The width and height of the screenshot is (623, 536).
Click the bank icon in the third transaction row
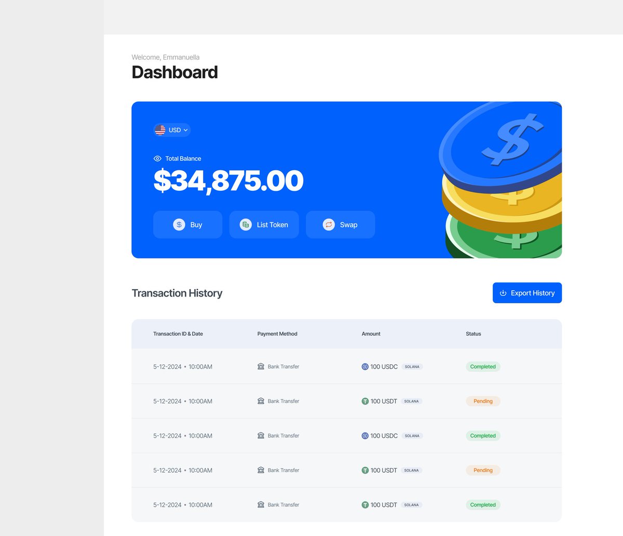coord(261,435)
